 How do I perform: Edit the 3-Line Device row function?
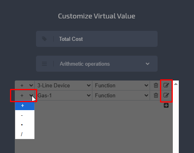click(x=166, y=85)
